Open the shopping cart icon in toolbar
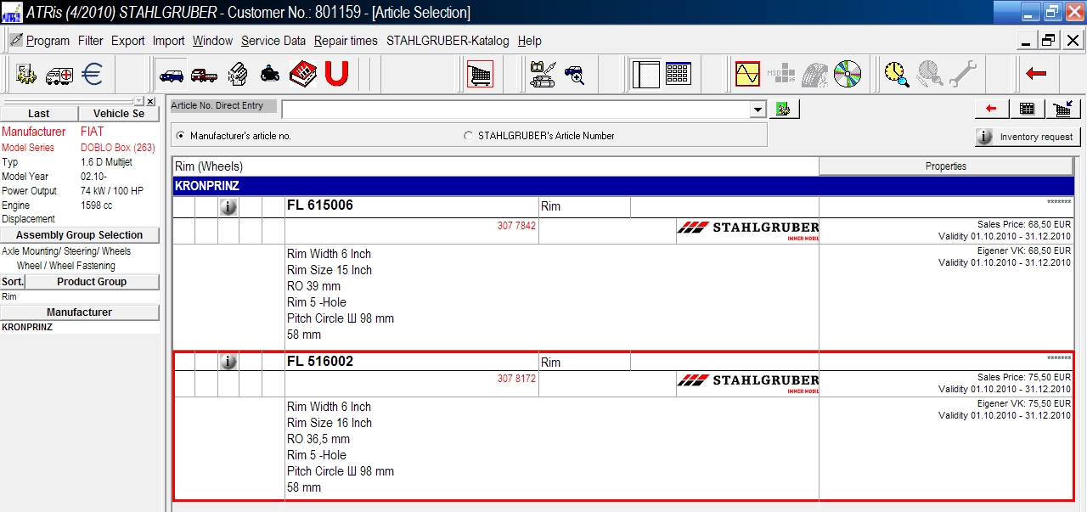Image resolution: width=1087 pixels, height=512 pixels. [x=480, y=75]
